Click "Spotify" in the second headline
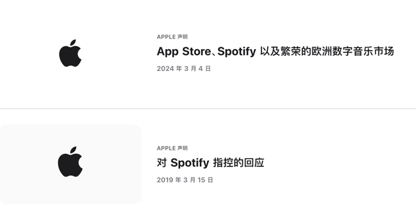The image size is (416, 216). 190,162
